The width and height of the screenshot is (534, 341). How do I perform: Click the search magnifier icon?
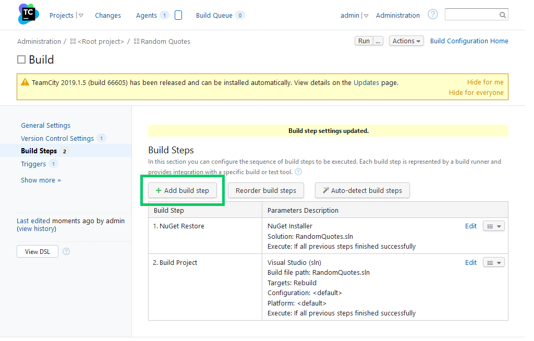[502, 15]
